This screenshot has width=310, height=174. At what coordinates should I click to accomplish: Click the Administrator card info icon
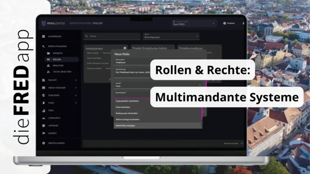[125, 48]
